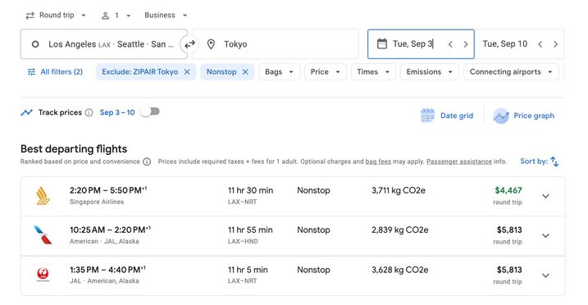Click the origin circle icon beside Los Angeles

click(35, 44)
